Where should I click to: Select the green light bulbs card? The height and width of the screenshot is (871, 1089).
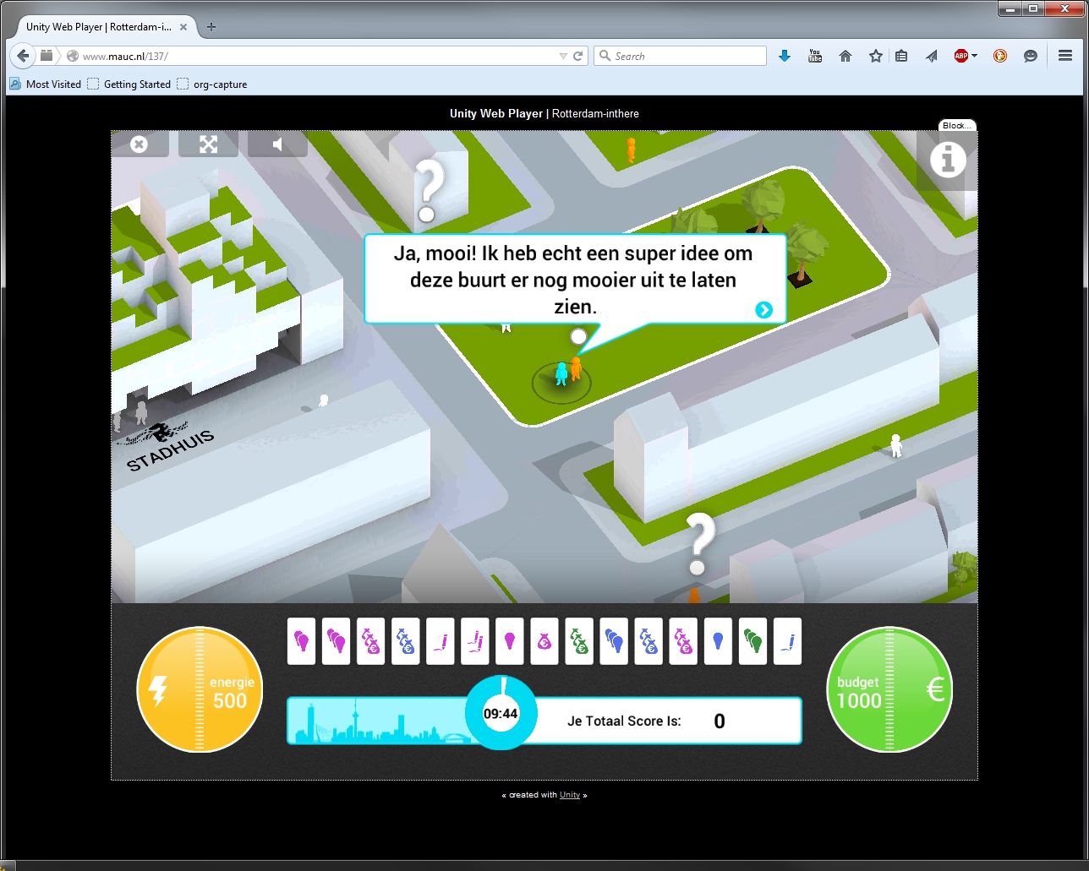(x=752, y=642)
